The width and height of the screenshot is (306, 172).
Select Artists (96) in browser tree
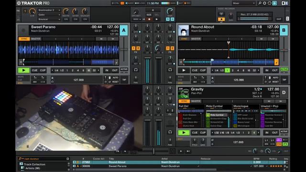[x=33, y=168]
